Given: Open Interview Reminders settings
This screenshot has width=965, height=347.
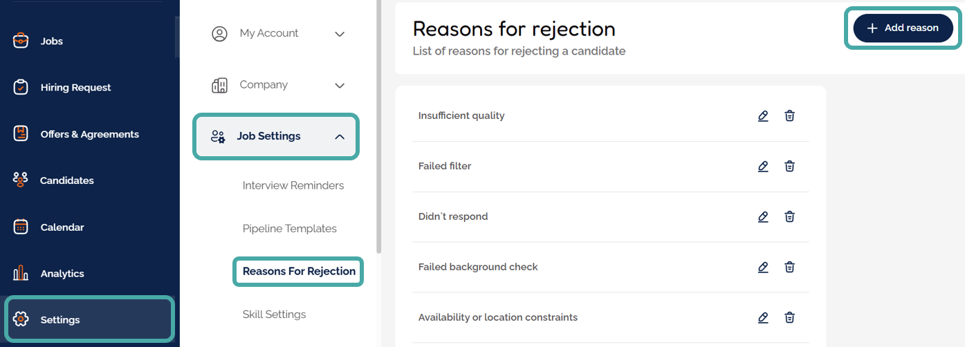Looking at the screenshot, I should [x=293, y=185].
